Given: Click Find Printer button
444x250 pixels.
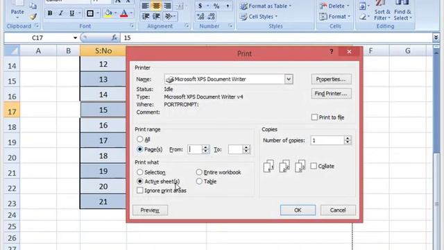Looking at the screenshot, I should click(x=332, y=94).
